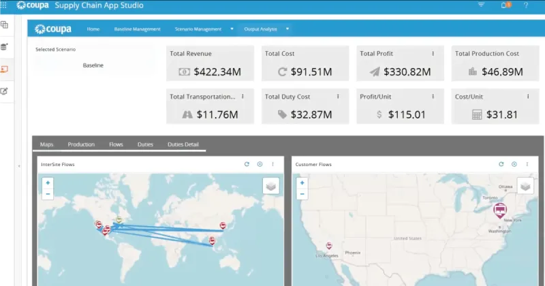Image resolution: width=545 pixels, height=286 pixels.
Task: Open layers control on InterSite Flows map
Action: coord(270,186)
